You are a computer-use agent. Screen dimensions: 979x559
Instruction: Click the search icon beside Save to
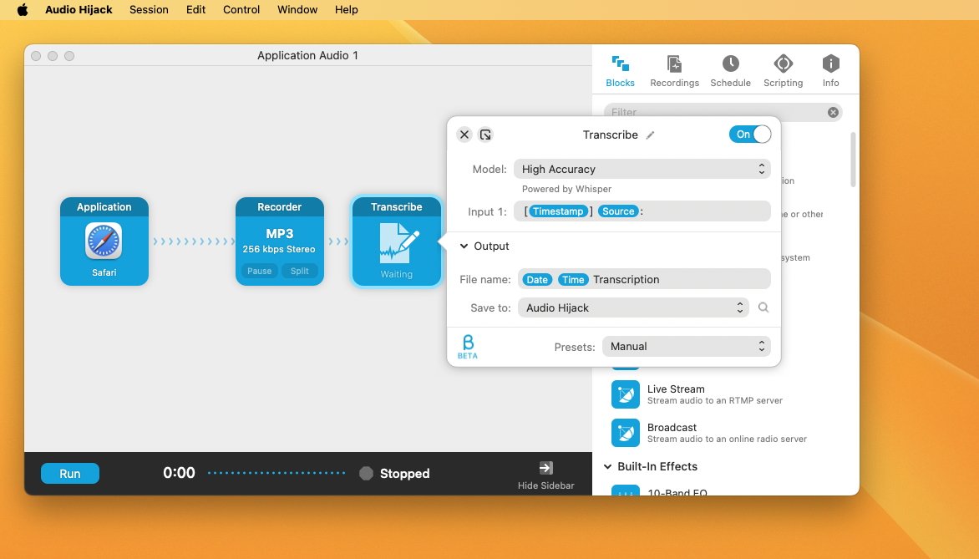763,307
